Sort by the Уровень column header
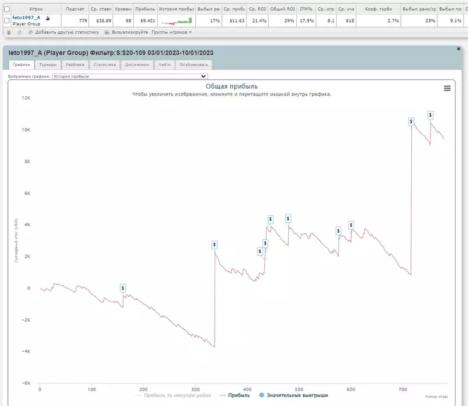This screenshot has width=468, height=406. pos(123,9)
